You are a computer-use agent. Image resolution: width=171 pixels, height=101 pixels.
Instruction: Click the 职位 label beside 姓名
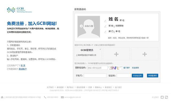pyautogui.click(x=122, y=20)
